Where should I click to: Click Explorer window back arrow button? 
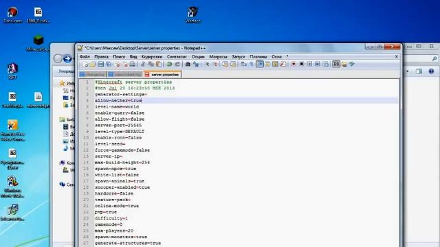click(x=58, y=58)
